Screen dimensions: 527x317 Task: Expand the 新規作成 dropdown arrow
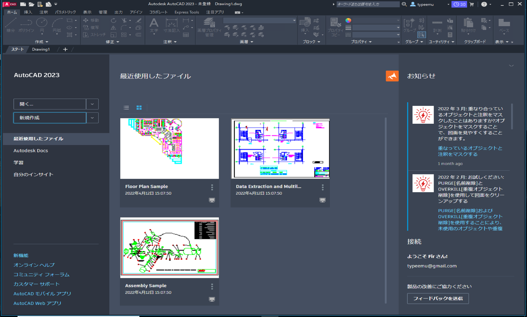[x=92, y=118]
